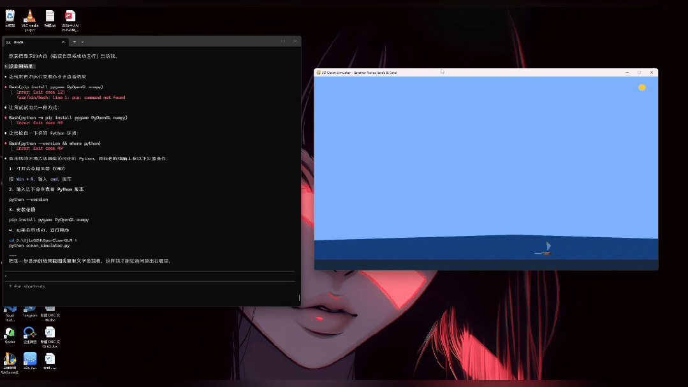Image resolution: width=688 pixels, height=387 pixels.
Task: Select the WeGame League of Legends shortcut
Action: (10, 363)
